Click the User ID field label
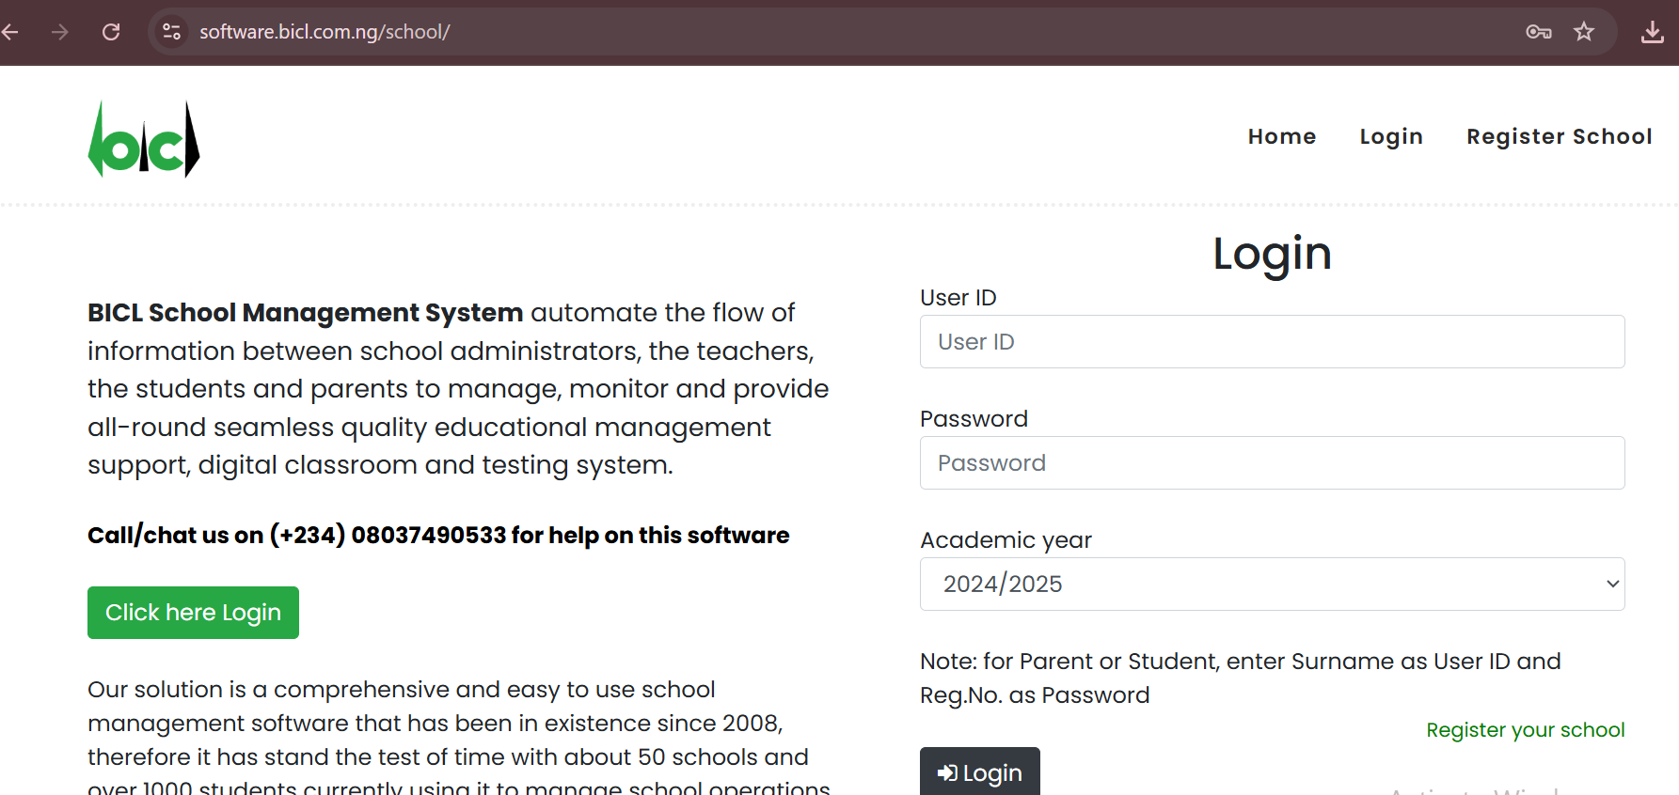This screenshot has width=1679, height=795. pos(958,298)
